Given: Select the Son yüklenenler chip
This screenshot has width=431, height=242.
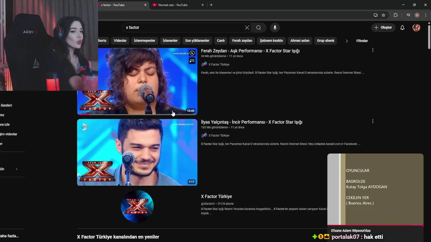Looking at the screenshot, I should coord(197,41).
